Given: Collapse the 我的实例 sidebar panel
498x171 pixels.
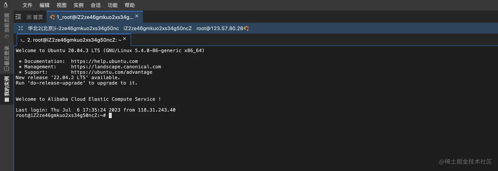Looking at the screenshot, I should [7, 89].
